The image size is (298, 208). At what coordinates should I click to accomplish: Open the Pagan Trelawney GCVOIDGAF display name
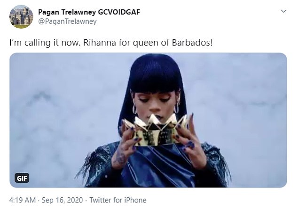[x=89, y=12]
